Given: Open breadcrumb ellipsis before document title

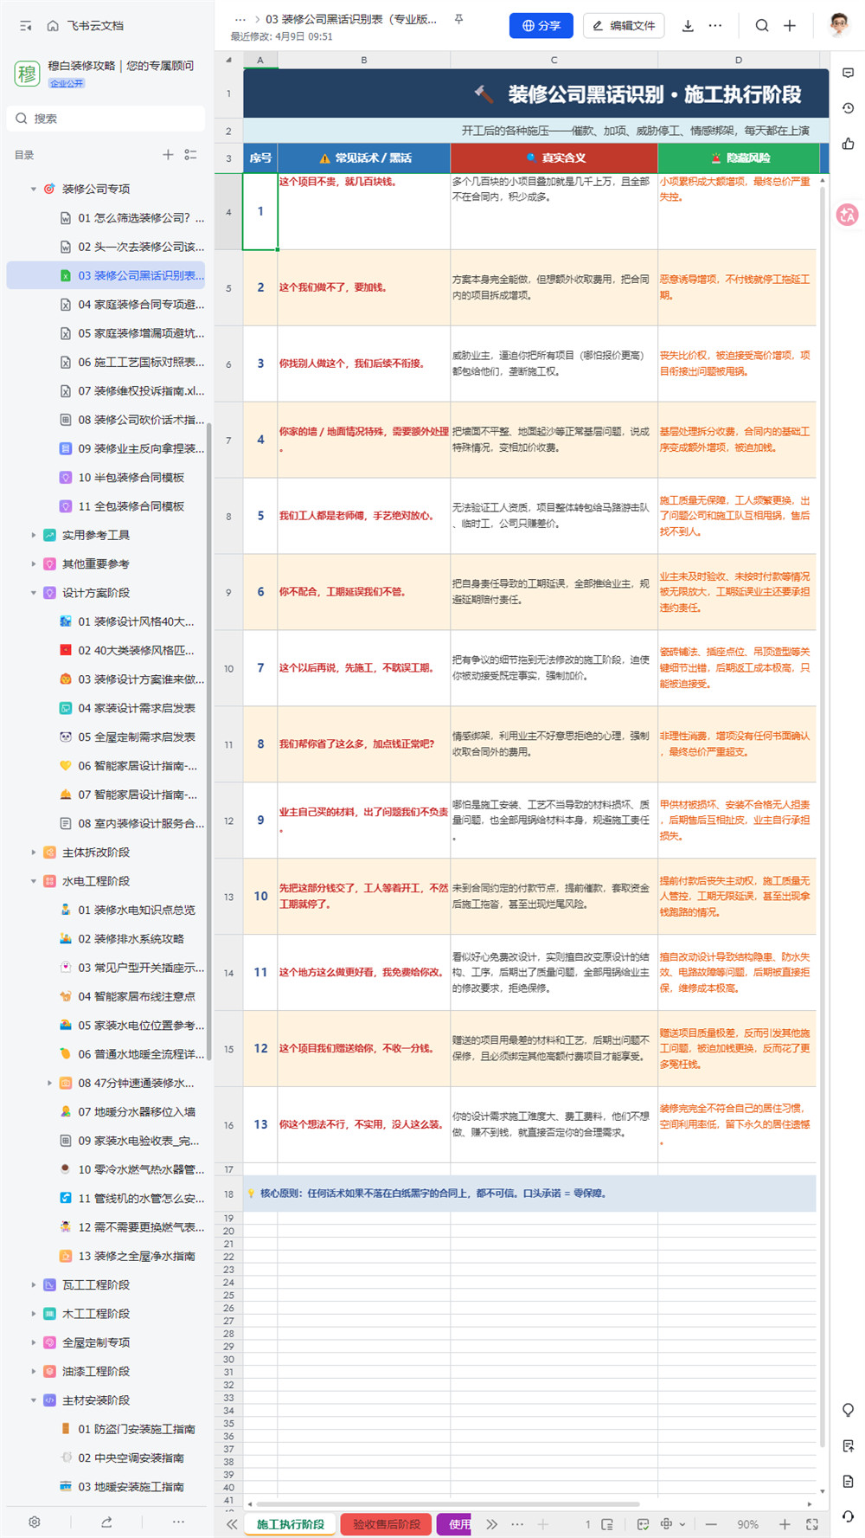Looking at the screenshot, I should (x=240, y=19).
